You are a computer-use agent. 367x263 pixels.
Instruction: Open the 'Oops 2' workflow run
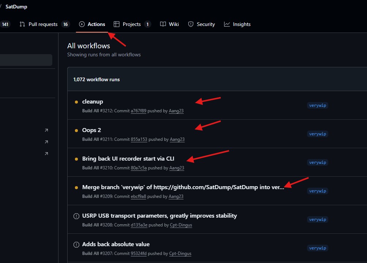[91, 130]
